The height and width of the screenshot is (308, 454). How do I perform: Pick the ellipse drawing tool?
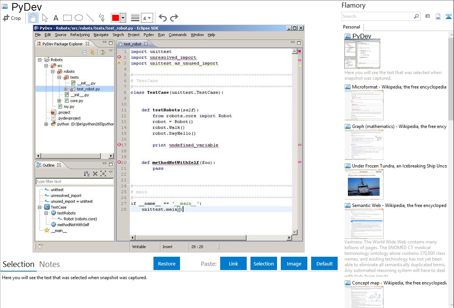79,18
